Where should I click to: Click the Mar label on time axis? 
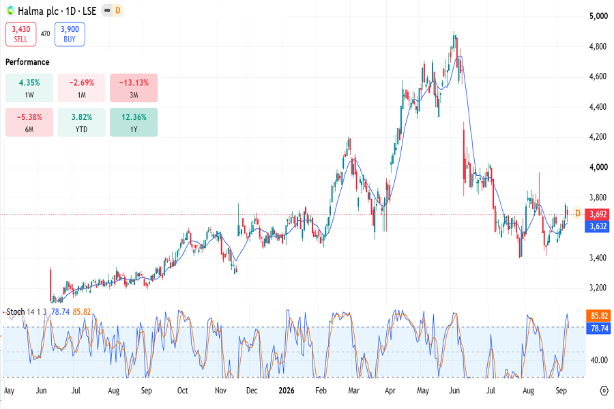(353, 391)
